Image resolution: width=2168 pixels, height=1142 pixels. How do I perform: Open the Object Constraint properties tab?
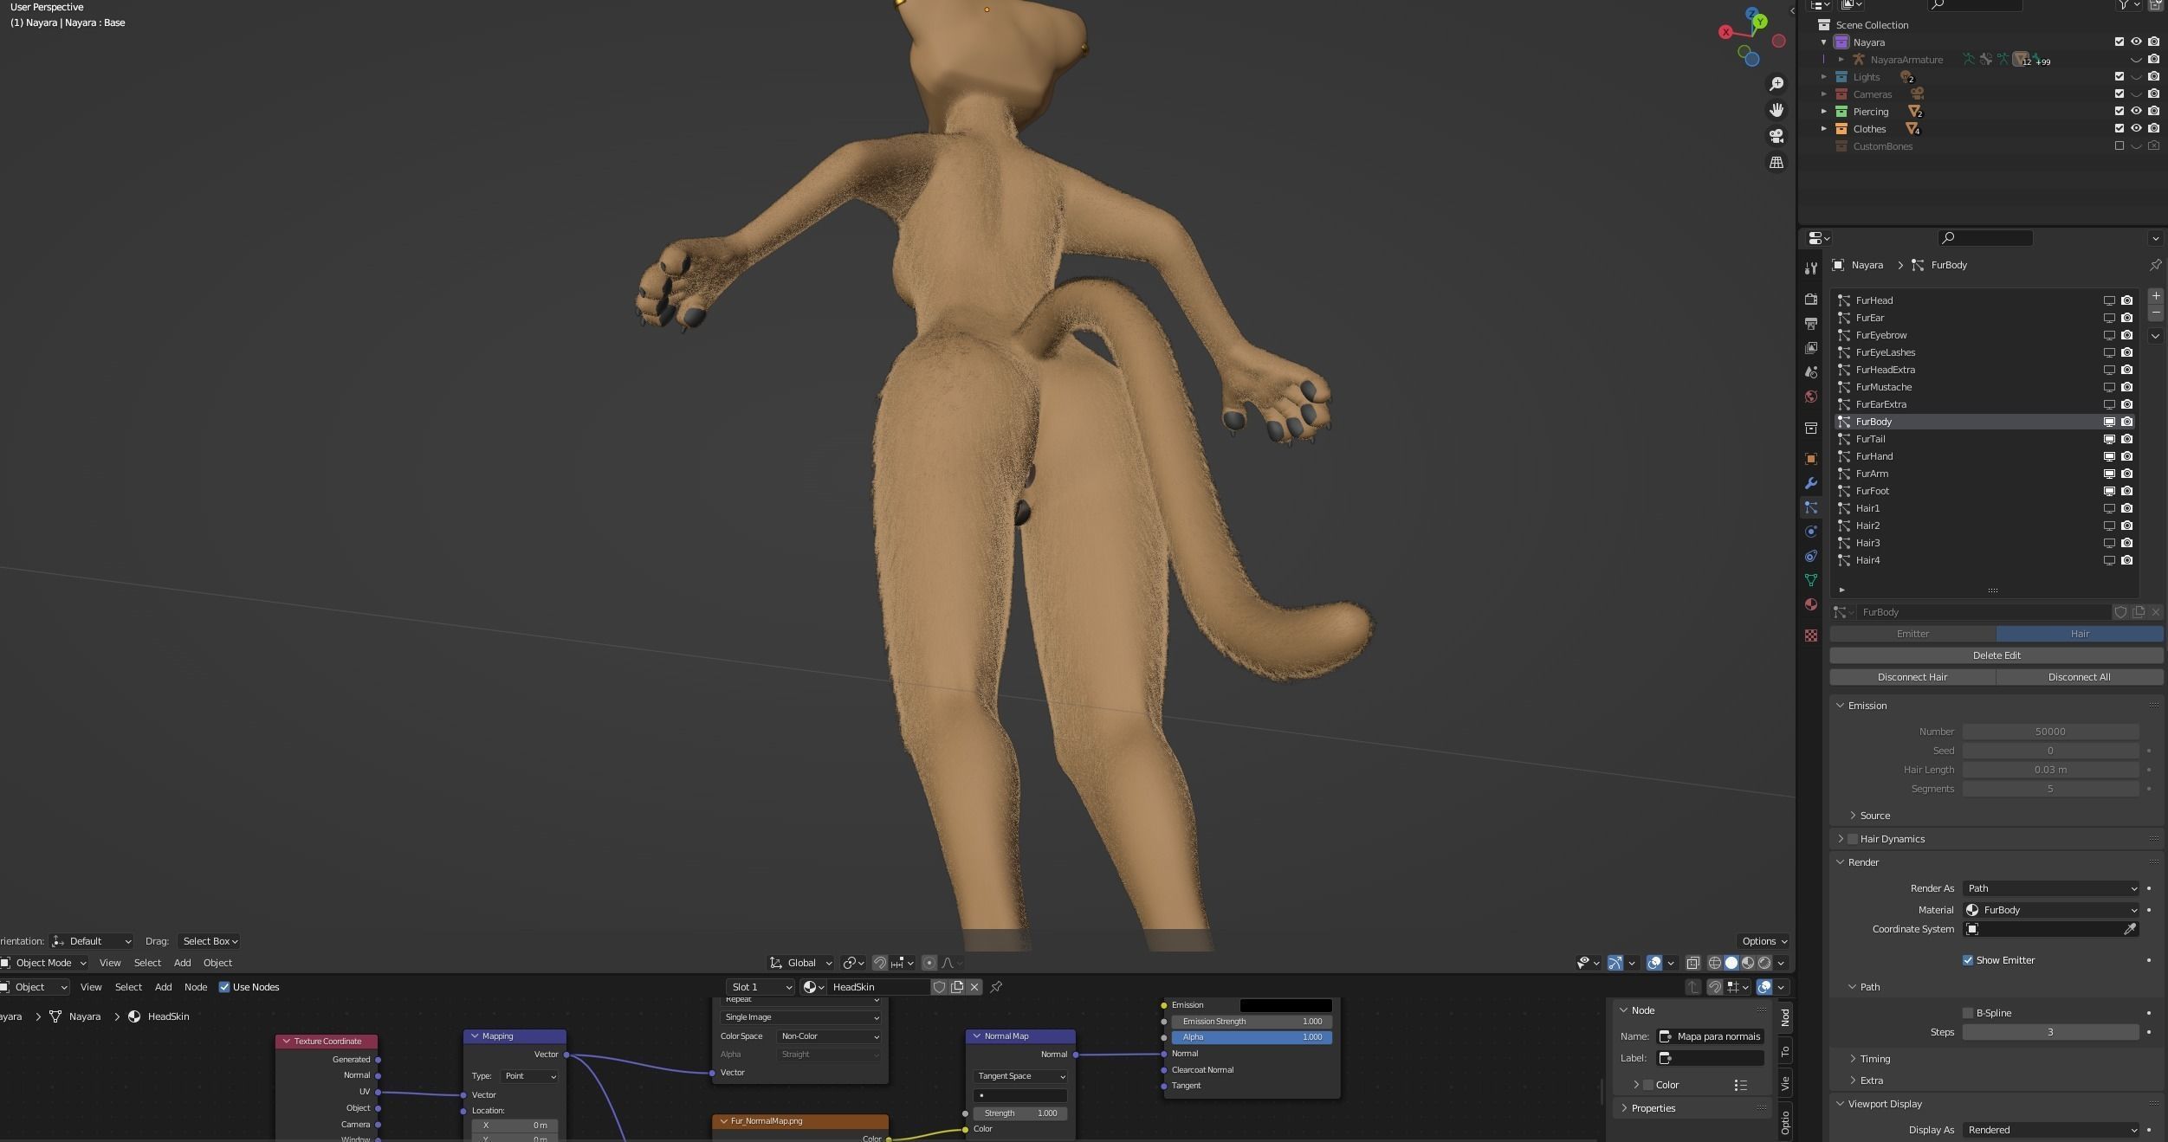(x=1810, y=556)
